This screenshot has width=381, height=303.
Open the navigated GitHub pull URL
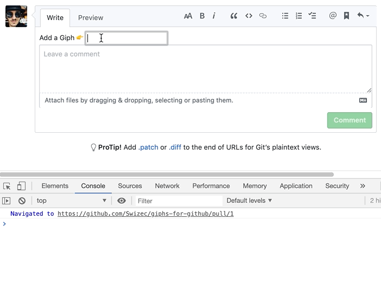click(x=145, y=214)
